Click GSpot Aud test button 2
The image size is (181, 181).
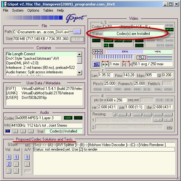[16, 164]
